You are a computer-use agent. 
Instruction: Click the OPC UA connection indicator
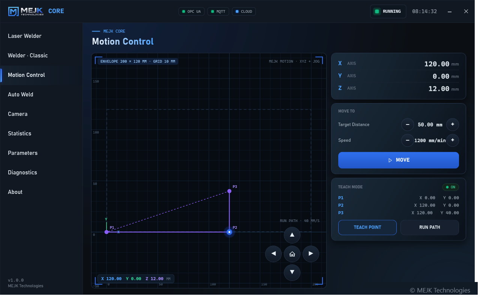pos(192,12)
